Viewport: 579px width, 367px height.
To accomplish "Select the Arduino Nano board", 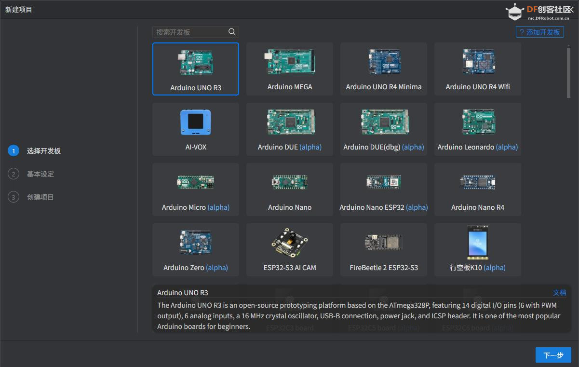I will tap(290, 190).
